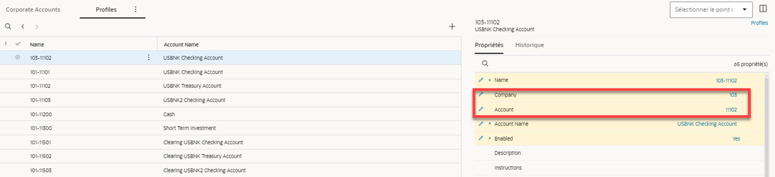Click the search icon above the accounts list
The height and width of the screenshot is (177, 775).
coord(8,26)
